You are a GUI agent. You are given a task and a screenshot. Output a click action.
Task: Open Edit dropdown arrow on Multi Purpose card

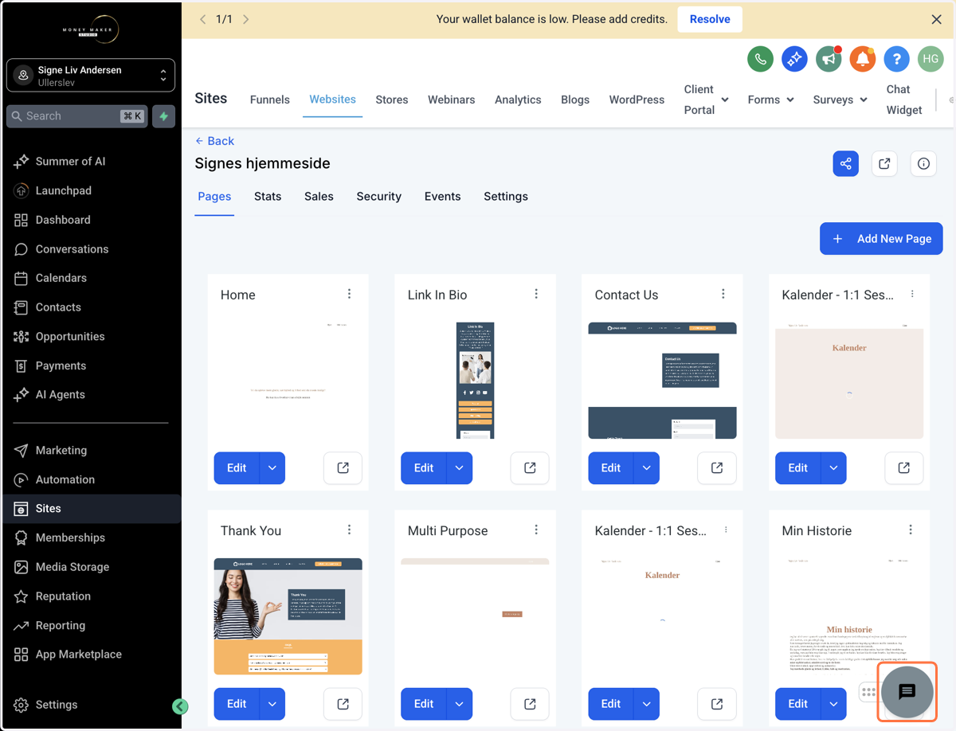point(460,704)
